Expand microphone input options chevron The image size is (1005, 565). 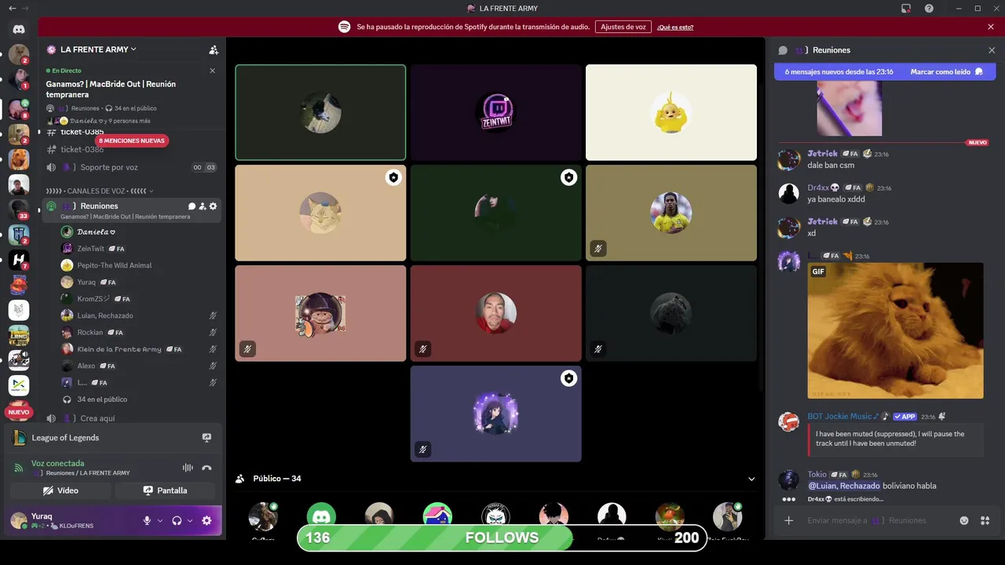(160, 520)
